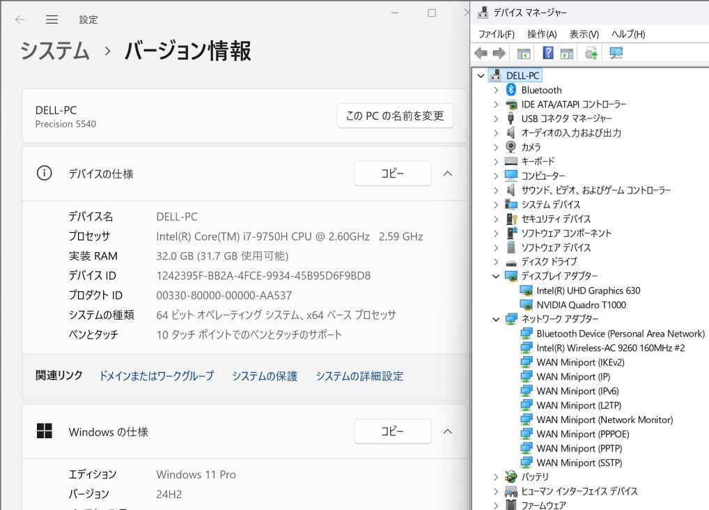Screen dimensions: 709x510
Task: Click the security devices key icon
Action: click(511, 219)
